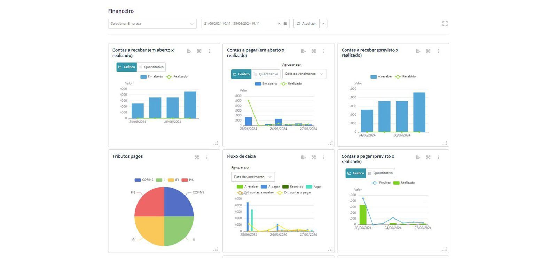Image resolution: width=557 pixels, height=264 pixels.
Task: Toggle the Previsto legend in Contas a pagar (previsto)
Action: coord(381,183)
